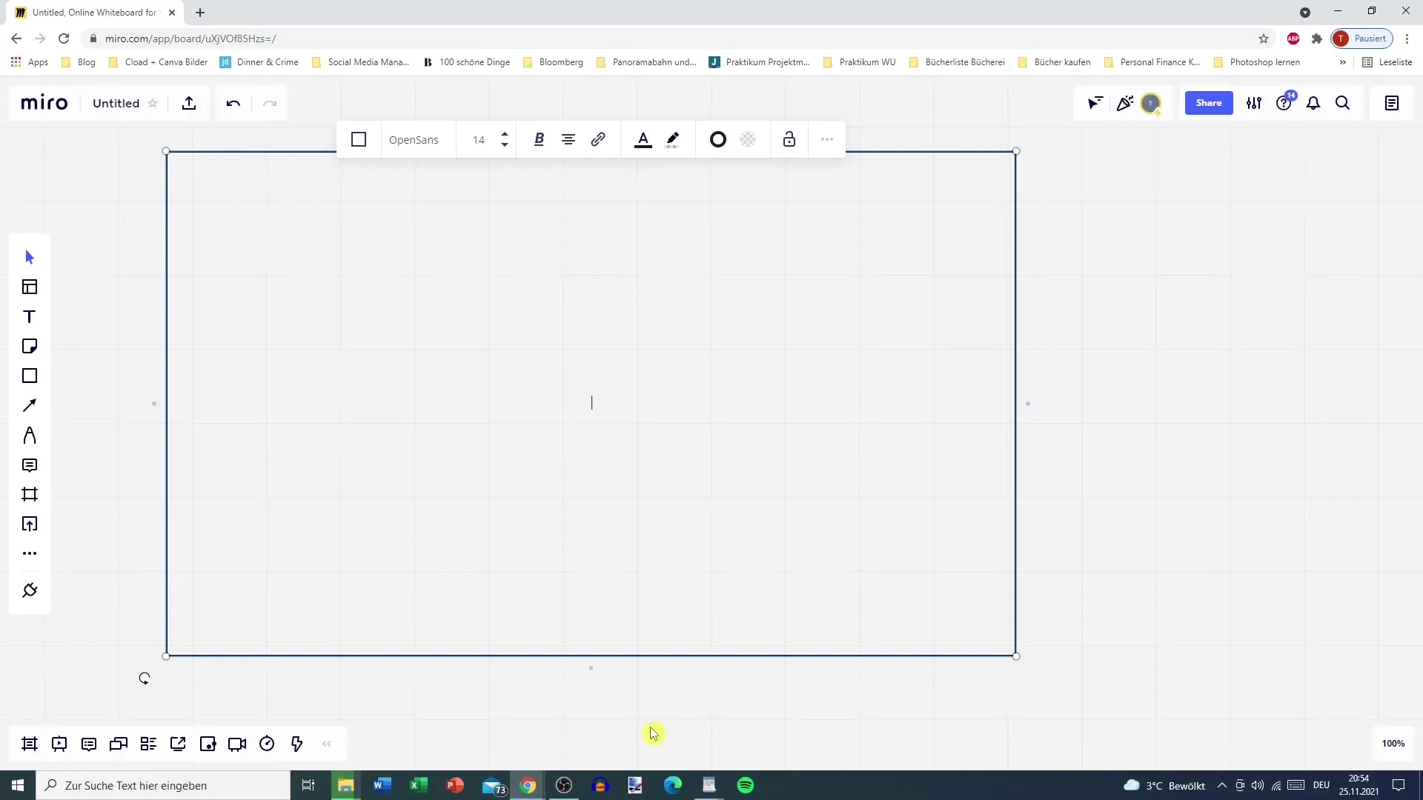Image resolution: width=1423 pixels, height=800 pixels.
Task: Open More tools menu in sidebar
Action: [30, 553]
